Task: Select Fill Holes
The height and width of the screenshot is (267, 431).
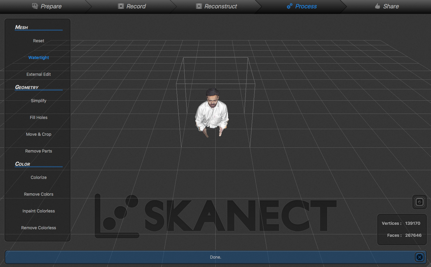Action: pyautogui.click(x=39, y=117)
